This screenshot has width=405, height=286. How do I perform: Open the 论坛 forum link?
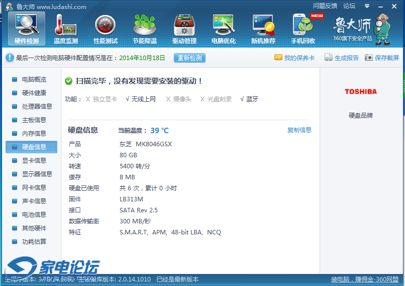[x=349, y=6]
